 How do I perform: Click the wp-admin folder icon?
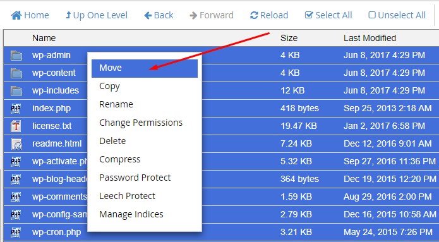[x=16, y=56]
